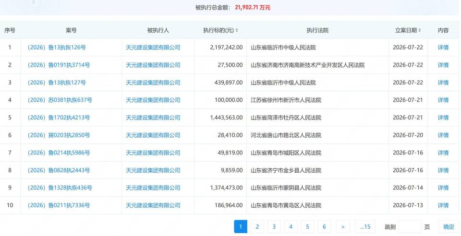461x236 pixels.
Task: Go to page 3
Action: [x=274, y=226]
